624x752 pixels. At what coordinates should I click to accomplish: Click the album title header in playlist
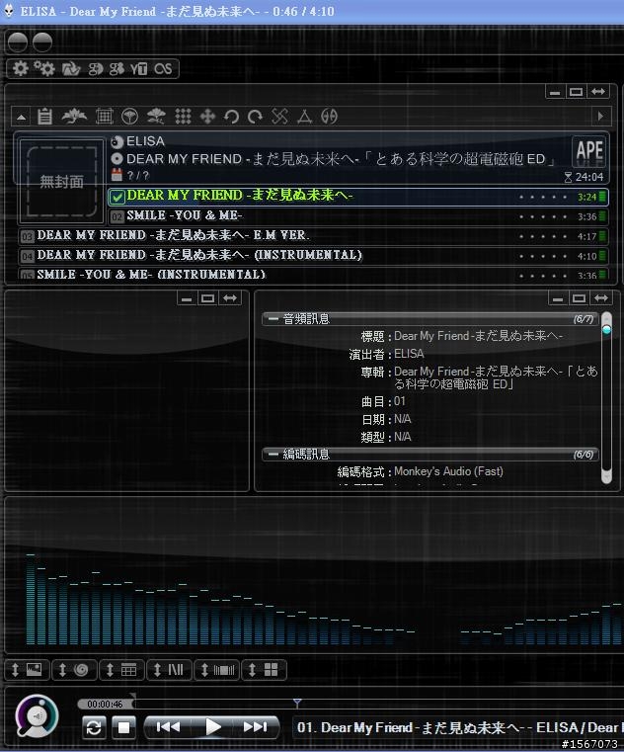tap(341, 159)
